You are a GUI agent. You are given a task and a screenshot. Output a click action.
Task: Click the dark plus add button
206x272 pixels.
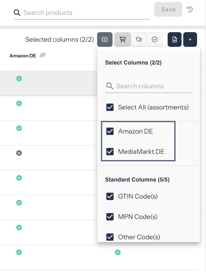pos(190,39)
